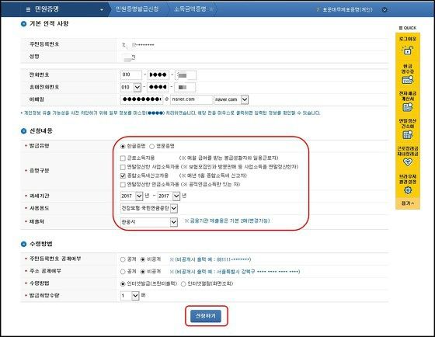Select 공개 for 주민등록번호 공개여부

[123, 259]
